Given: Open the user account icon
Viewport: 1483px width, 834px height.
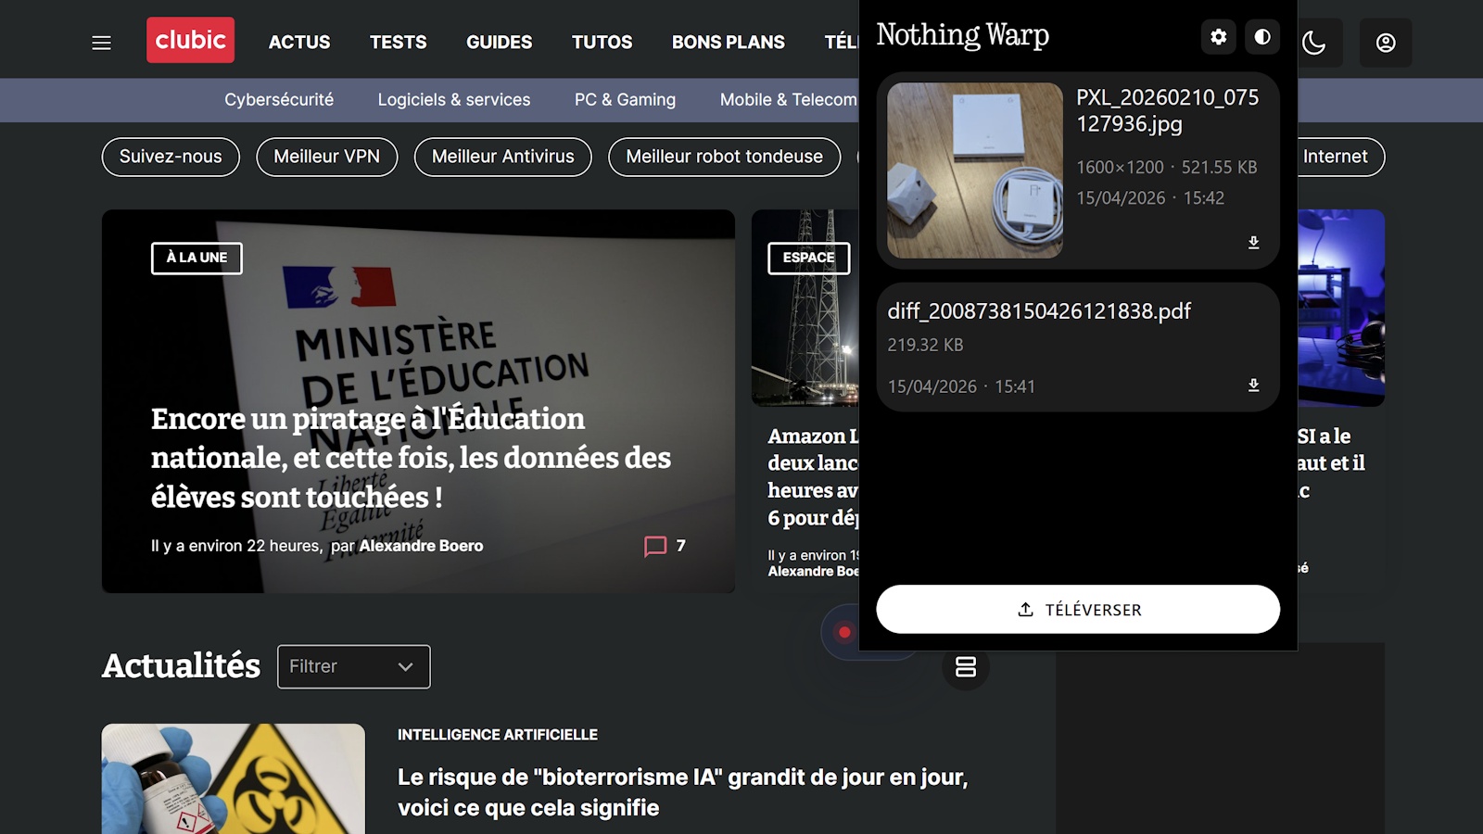Looking at the screenshot, I should point(1386,42).
